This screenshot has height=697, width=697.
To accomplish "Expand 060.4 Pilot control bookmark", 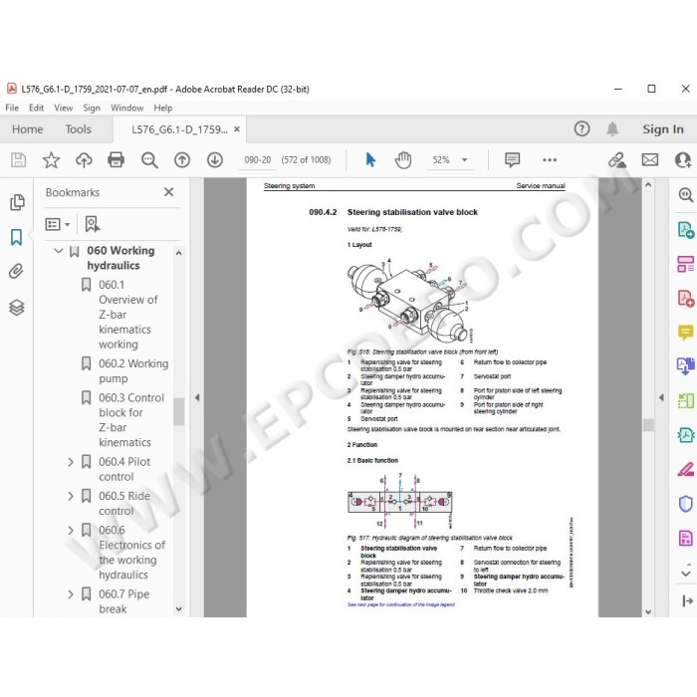I will pyautogui.click(x=71, y=462).
